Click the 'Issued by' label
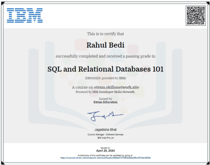210x165 pixels. pyautogui.click(x=105, y=99)
